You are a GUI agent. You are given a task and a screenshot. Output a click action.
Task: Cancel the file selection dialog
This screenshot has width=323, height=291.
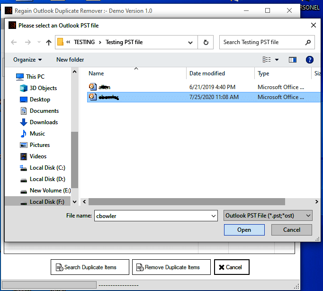tap(291, 230)
